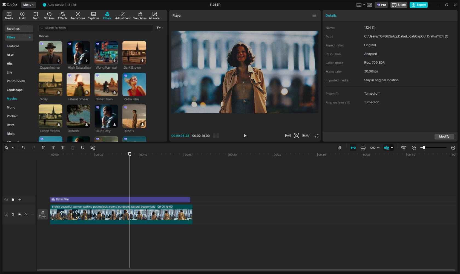Toggle main track magnet
Image resolution: width=460 pixels, height=274 pixels.
pyautogui.click(x=353, y=148)
